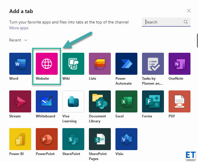Open the More apps link
Screen dimensions: 198x162
19,28
